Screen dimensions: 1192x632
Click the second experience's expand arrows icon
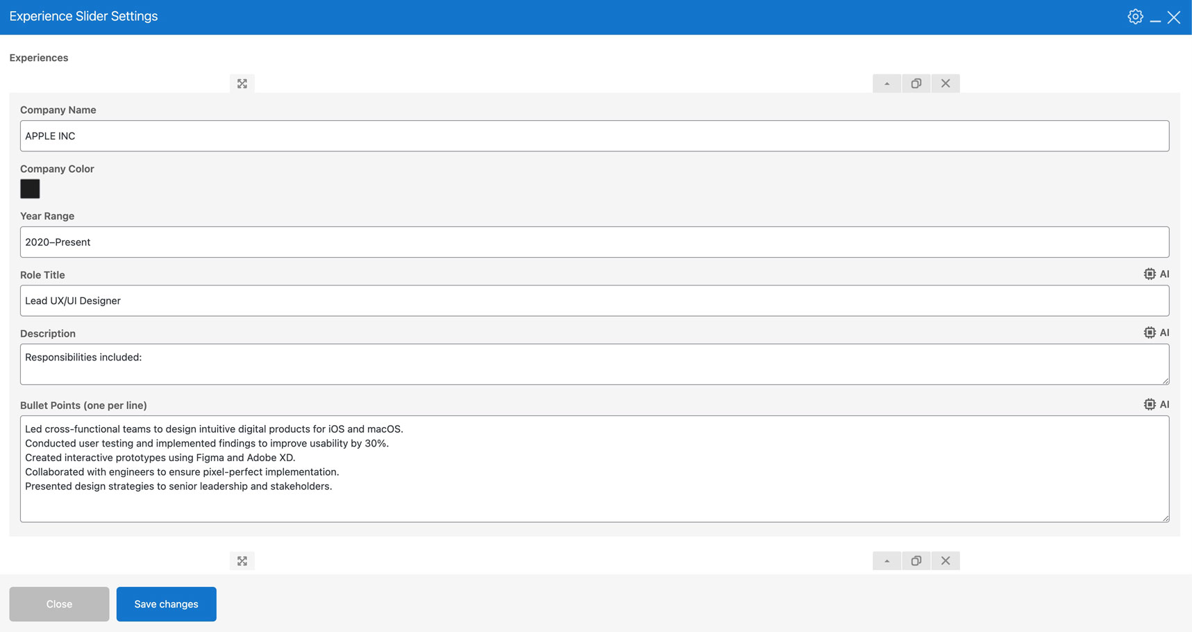pos(242,561)
